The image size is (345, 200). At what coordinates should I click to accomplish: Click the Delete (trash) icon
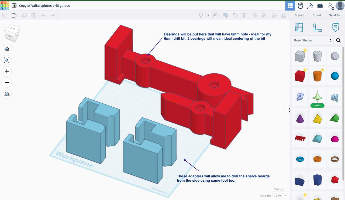coord(33,15)
